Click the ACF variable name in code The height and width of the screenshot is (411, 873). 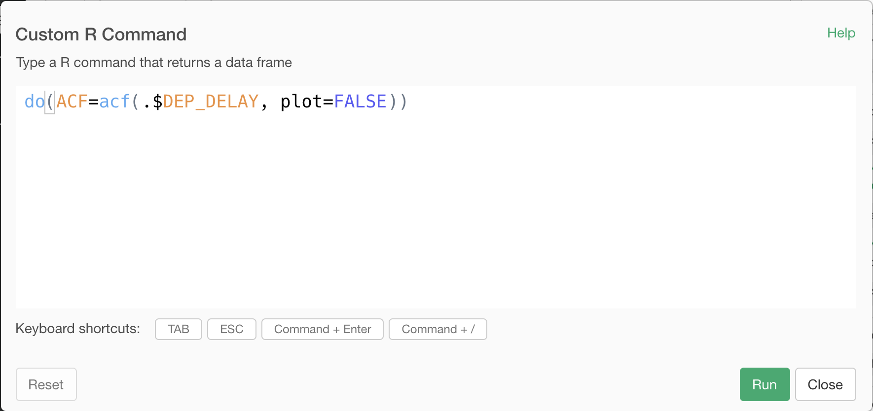[72, 102]
